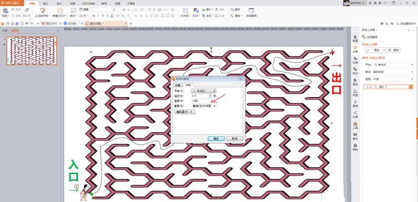Open the Properties sidebar icon

(355, 82)
